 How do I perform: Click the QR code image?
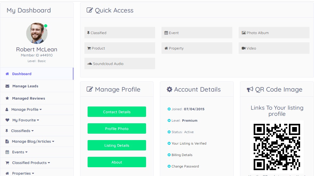(277, 147)
